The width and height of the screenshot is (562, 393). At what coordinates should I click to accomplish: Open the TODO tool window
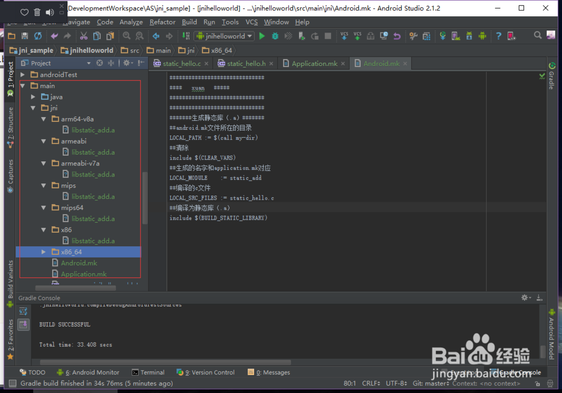pos(32,372)
